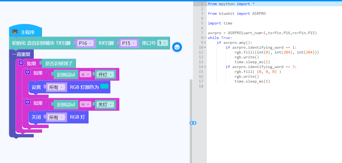342x163 pixels.
Task: Open the cyan RGB color swatch
Action: coord(104,86)
